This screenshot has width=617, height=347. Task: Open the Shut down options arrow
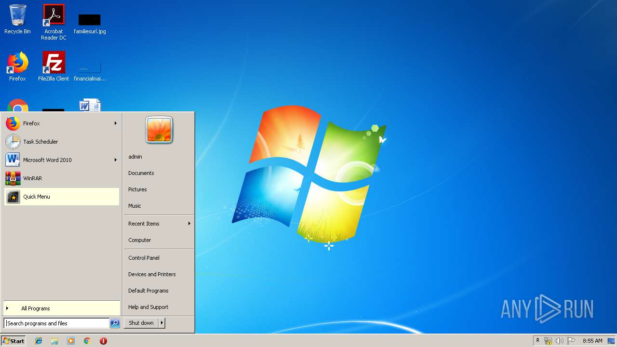point(162,323)
